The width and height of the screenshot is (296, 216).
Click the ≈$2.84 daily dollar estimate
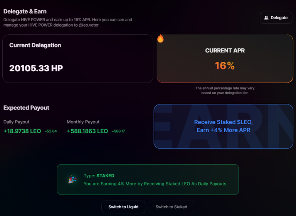(50, 131)
